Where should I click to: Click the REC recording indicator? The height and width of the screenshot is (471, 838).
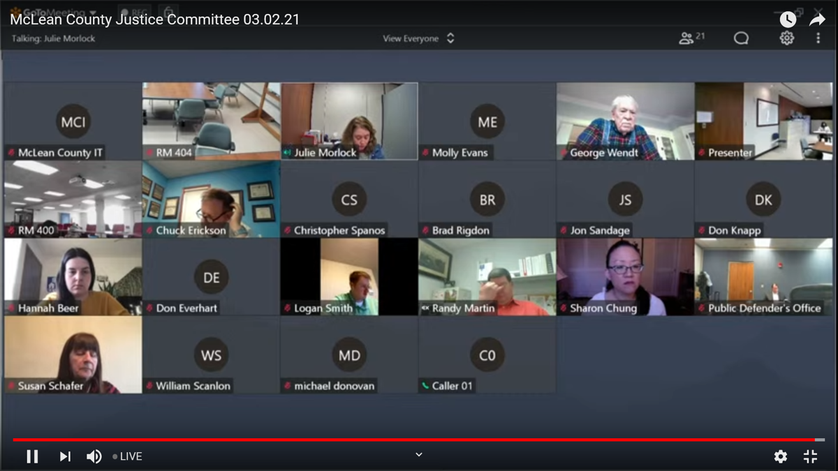(134, 12)
